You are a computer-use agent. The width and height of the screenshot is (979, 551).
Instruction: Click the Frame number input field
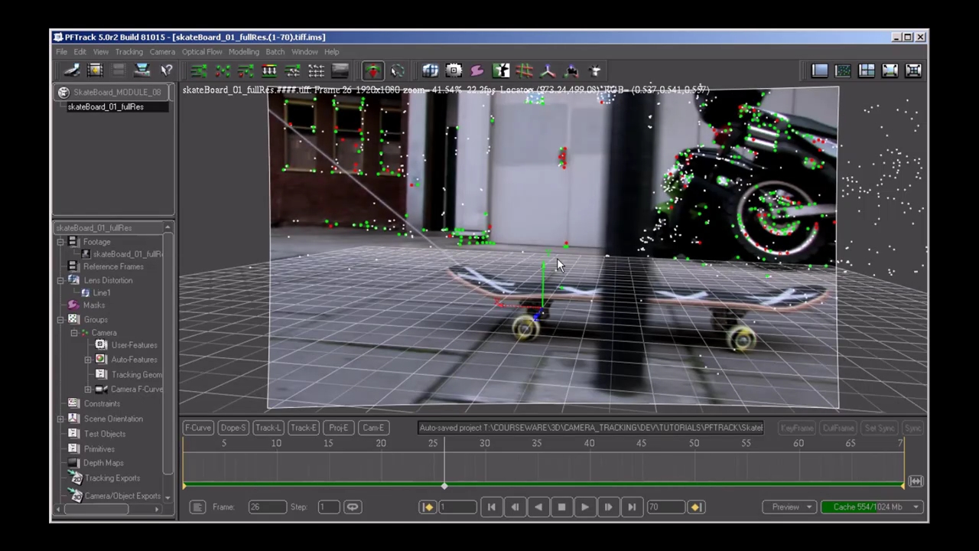[x=266, y=507]
